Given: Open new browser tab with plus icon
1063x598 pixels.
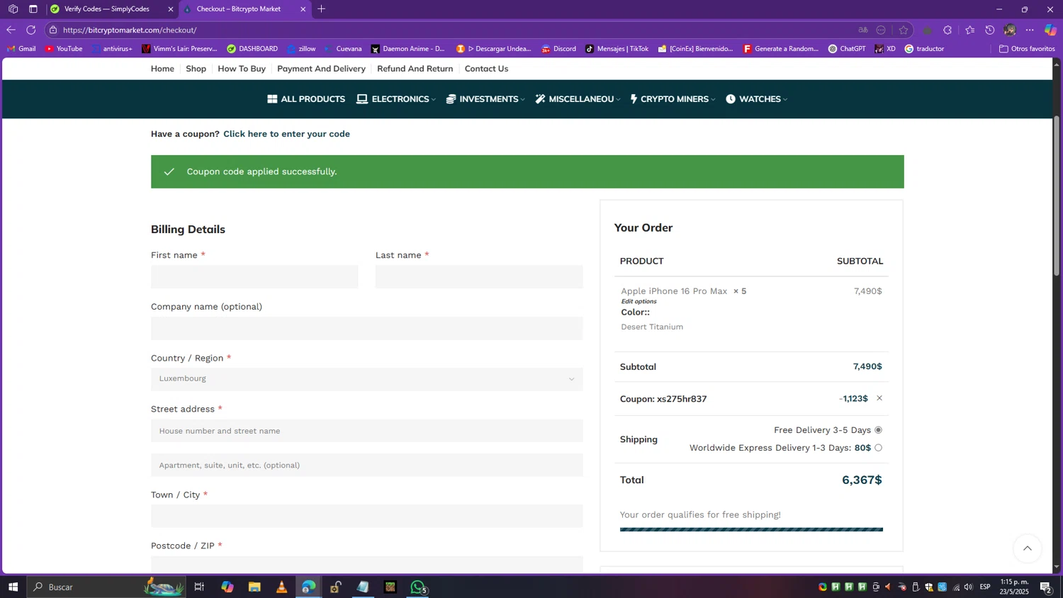Looking at the screenshot, I should point(321,9).
